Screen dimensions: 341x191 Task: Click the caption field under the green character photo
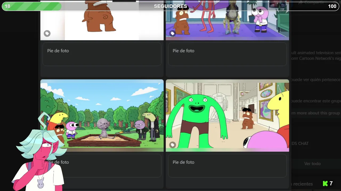pyautogui.click(x=227, y=166)
